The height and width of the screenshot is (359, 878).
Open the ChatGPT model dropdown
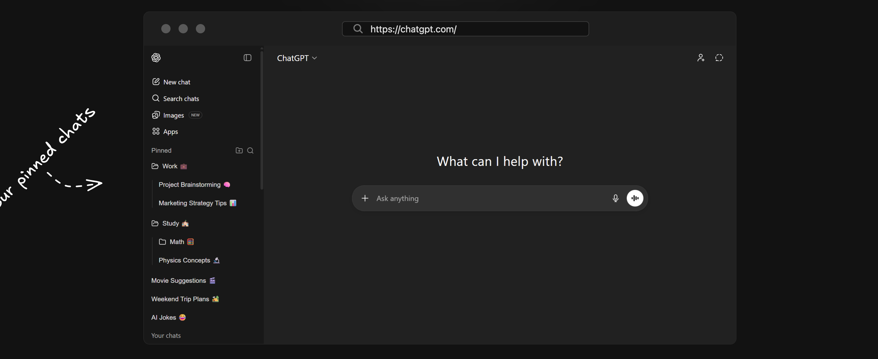point(297,58)
